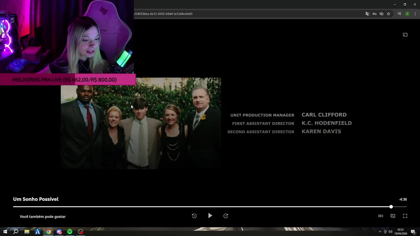This screenshot has width=420, height=236.
Task: Open the saved passwords key icon
Action: (374, 14)
